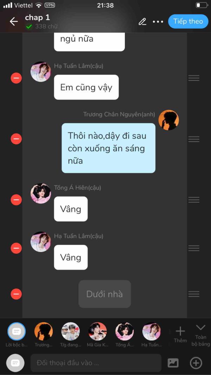Viewport: 211px width, 375px height.
Task: Add a new character with Thêm
Action: coord(180,335)
